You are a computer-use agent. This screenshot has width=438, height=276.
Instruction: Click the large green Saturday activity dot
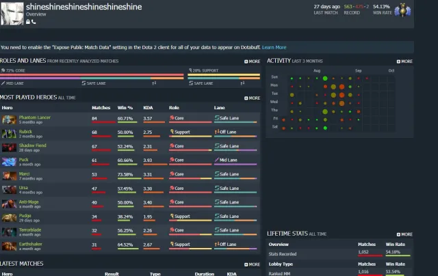coord(325,128)
